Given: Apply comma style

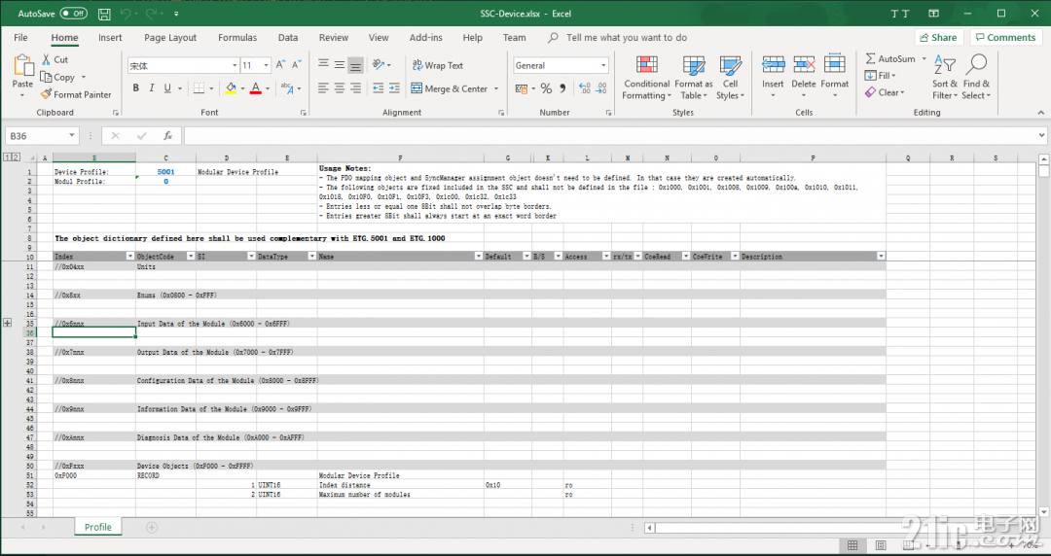Looking at the screenshot, I should pos(562,87).
